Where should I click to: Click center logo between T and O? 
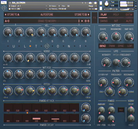tap(47, 46)
